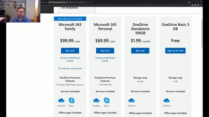Screen dimensions: 209x117
Task: Switch to the third browser tab
Action: (x=79, y=2)
